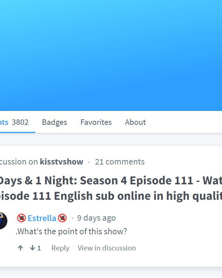Screen dimensions: 222x278
Task: Downvote the comment using the down arrow
Action: [32, 248]
